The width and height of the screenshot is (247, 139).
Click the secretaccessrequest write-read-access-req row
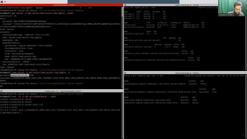(170, 92)
